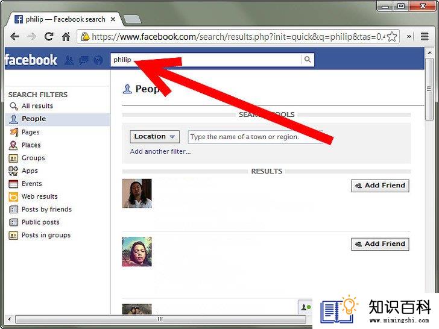The height and width of the screenshot is (329, 439).
Task: Show hidden extensions chevron
Action: point(409,36)
